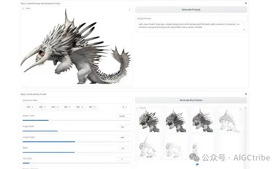Click the Image panel label icon
Viewport: 279px width, 169px height.
click(x=23, y=9)
